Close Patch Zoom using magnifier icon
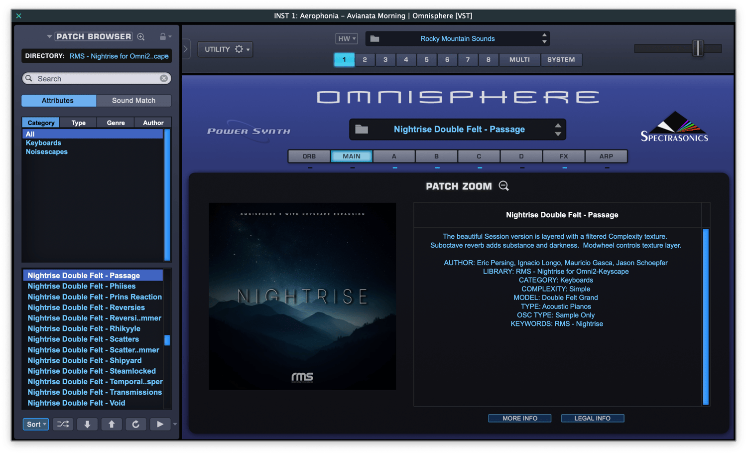 point(504,186)
